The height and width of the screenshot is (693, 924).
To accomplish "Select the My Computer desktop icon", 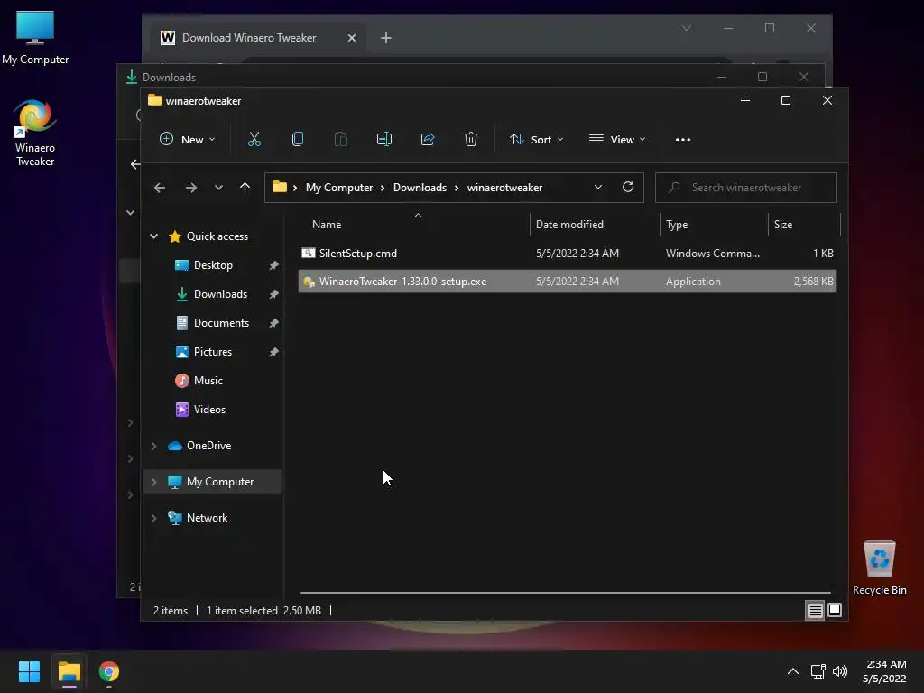I will point(35,38).
